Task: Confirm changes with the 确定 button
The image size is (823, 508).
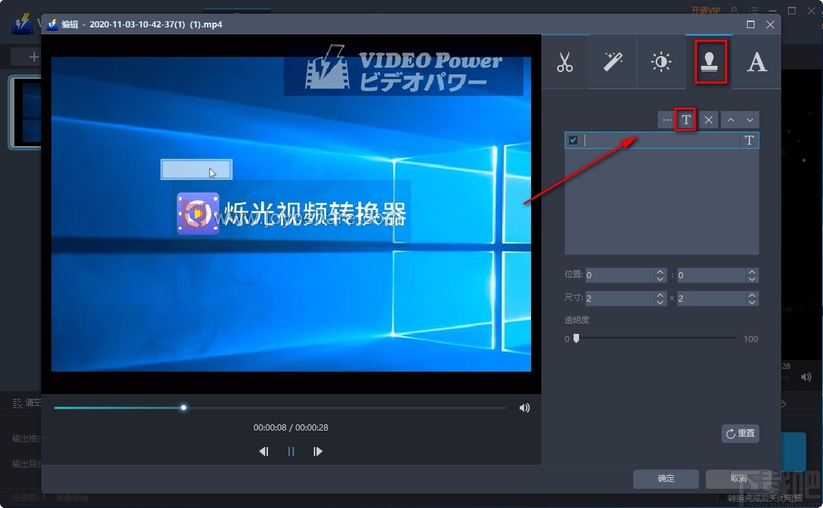Action: pyautogui.click(x=665, y=479)
